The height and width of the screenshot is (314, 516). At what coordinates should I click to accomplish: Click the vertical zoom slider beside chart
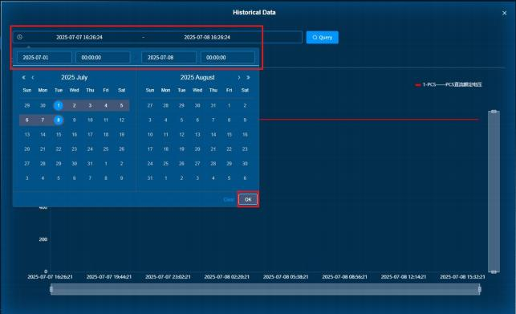494,192
